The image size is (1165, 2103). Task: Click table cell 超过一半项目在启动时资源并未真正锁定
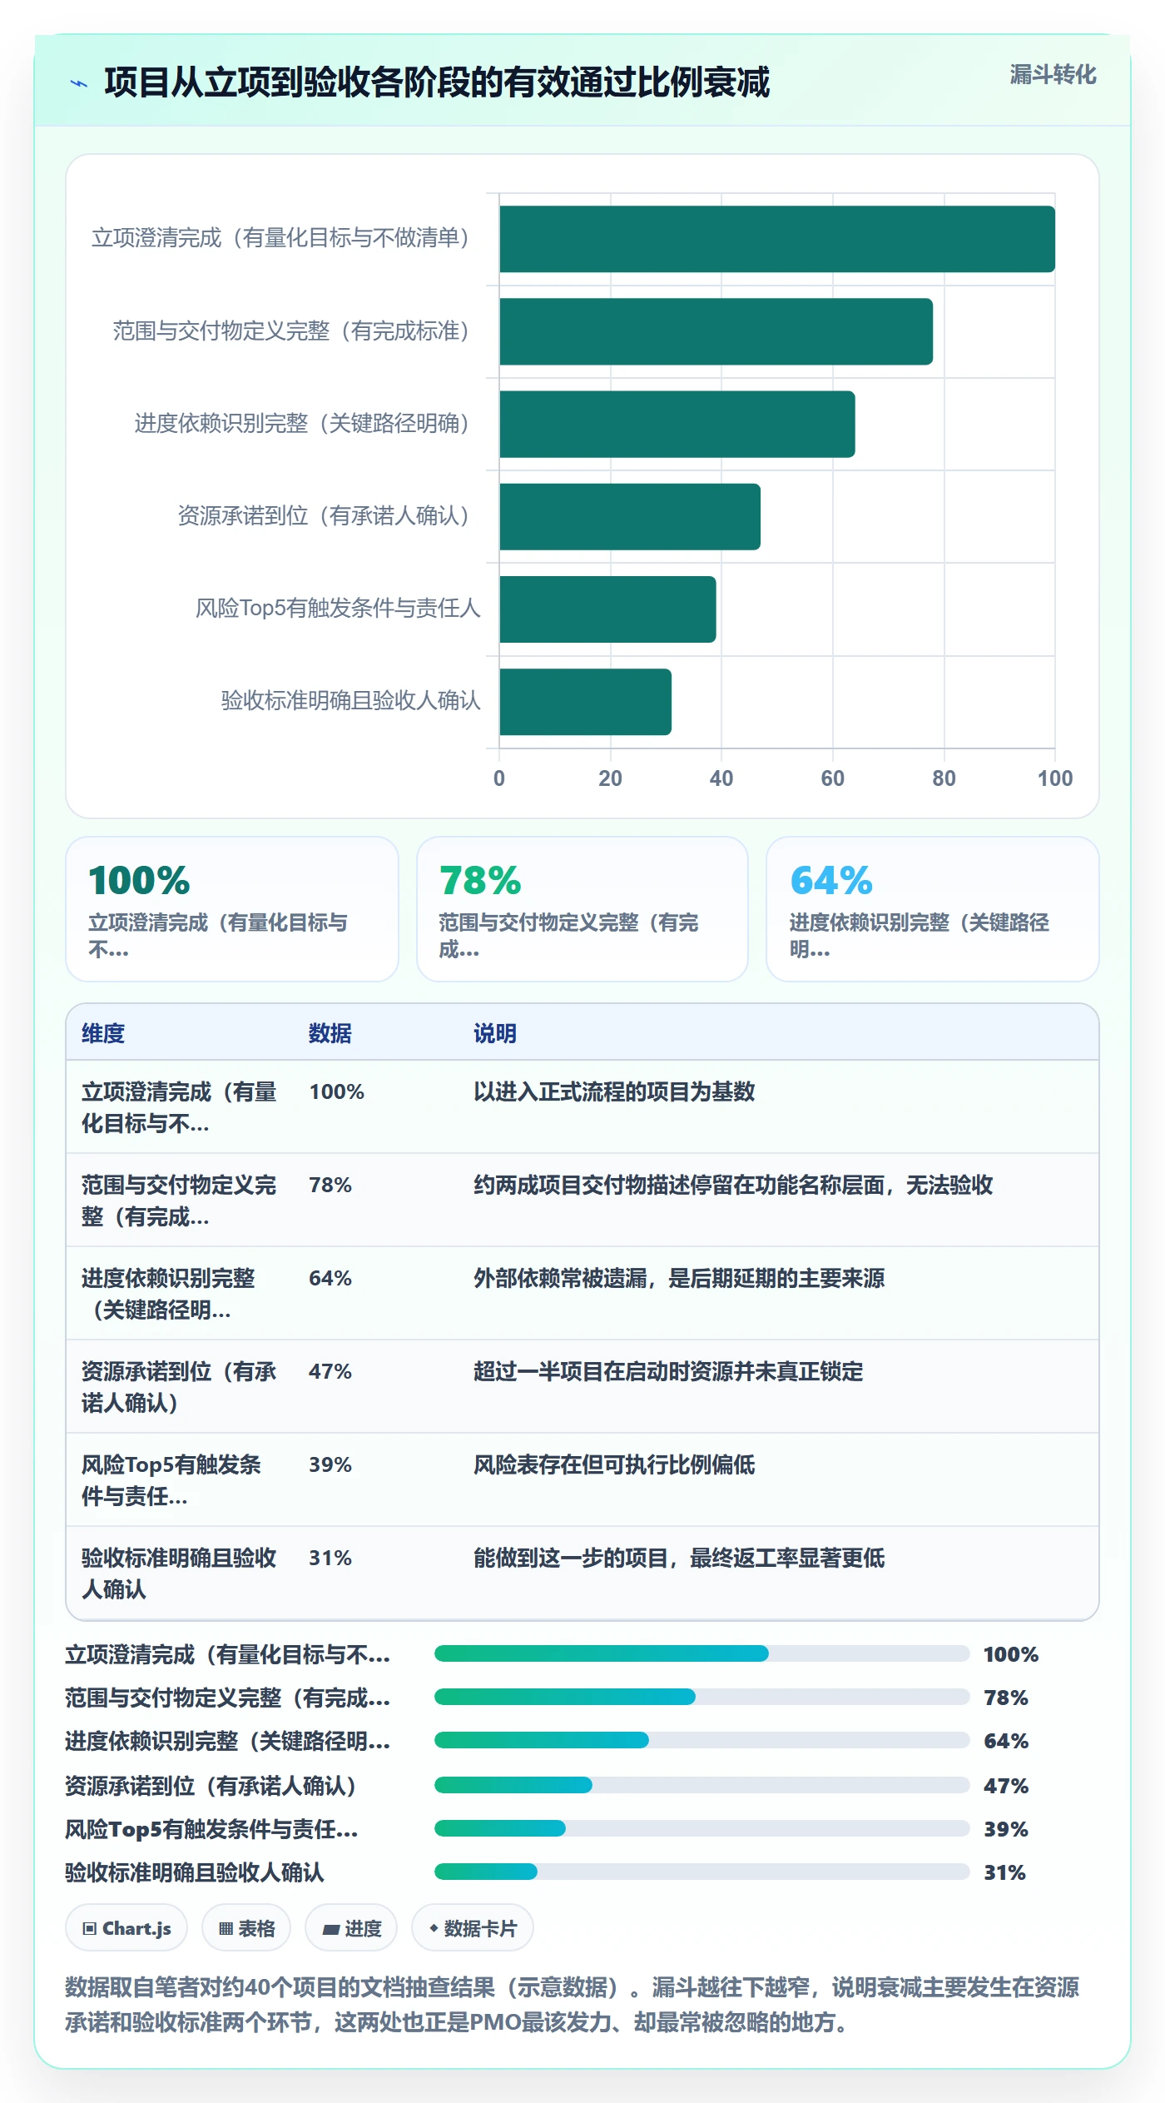668,1371
